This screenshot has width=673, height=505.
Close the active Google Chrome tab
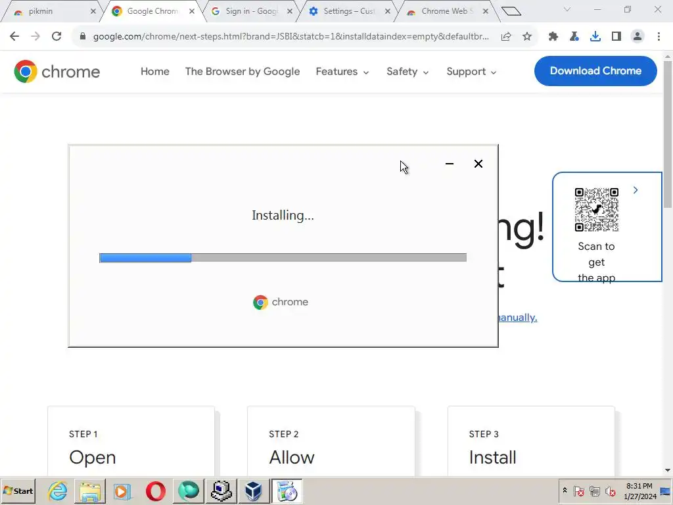click(x=192, y=11)
